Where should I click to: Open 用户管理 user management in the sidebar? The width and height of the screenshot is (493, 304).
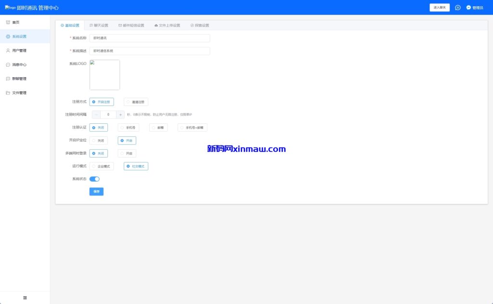pos(19,51)
